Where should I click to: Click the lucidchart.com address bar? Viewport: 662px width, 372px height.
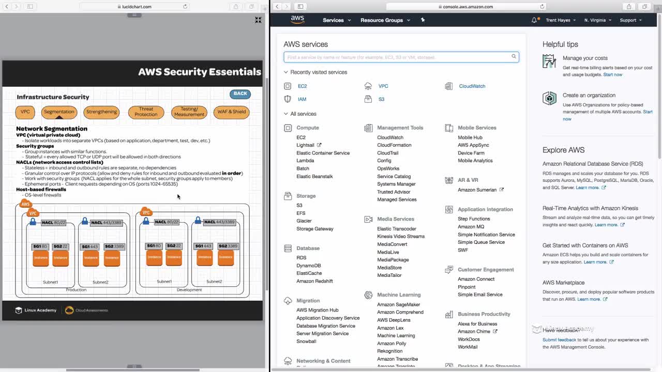[134, 7]
